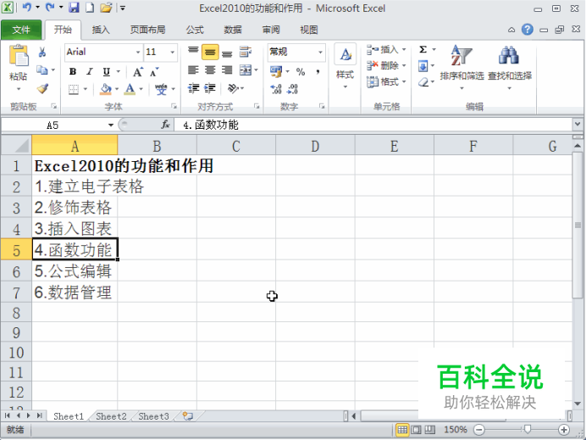Decrease decimal places
586x440 pixels.
coord(292,89)
